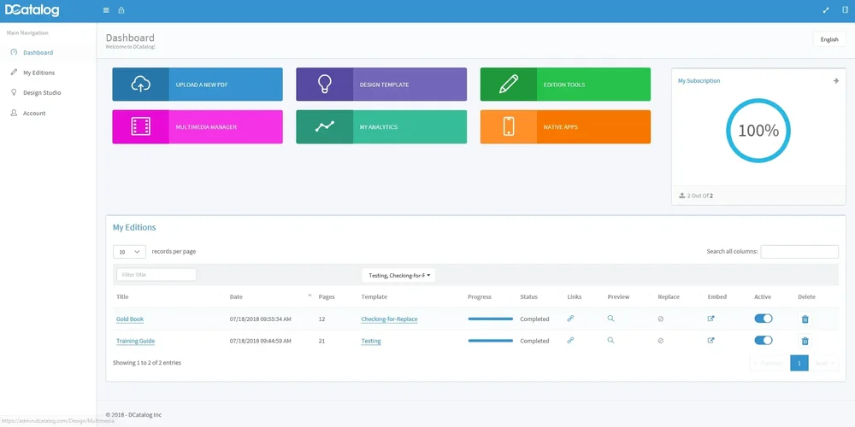Image resolution: width=855 pixels, height=427 pixels.
Task: Click the Training Guide progress bar
Action: pyautogui.click(x=490, y=341)
